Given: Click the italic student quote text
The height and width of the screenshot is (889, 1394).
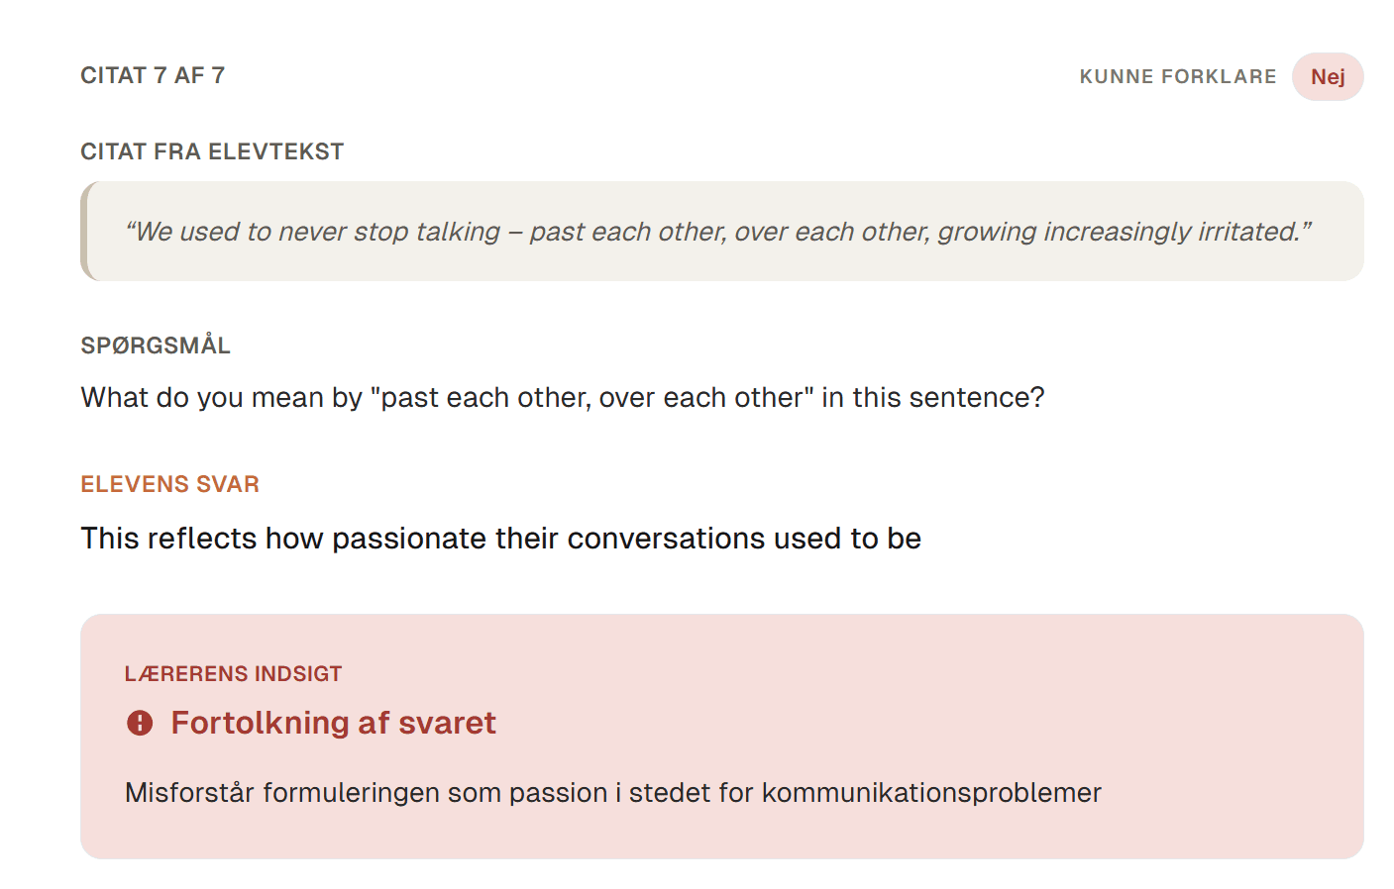Looking at the screenshot, I should click(x=717, y=232).
